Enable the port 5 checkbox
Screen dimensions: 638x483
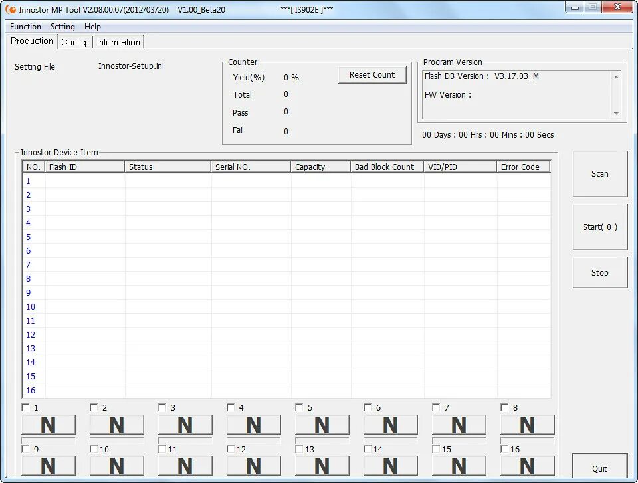[299, 407]
